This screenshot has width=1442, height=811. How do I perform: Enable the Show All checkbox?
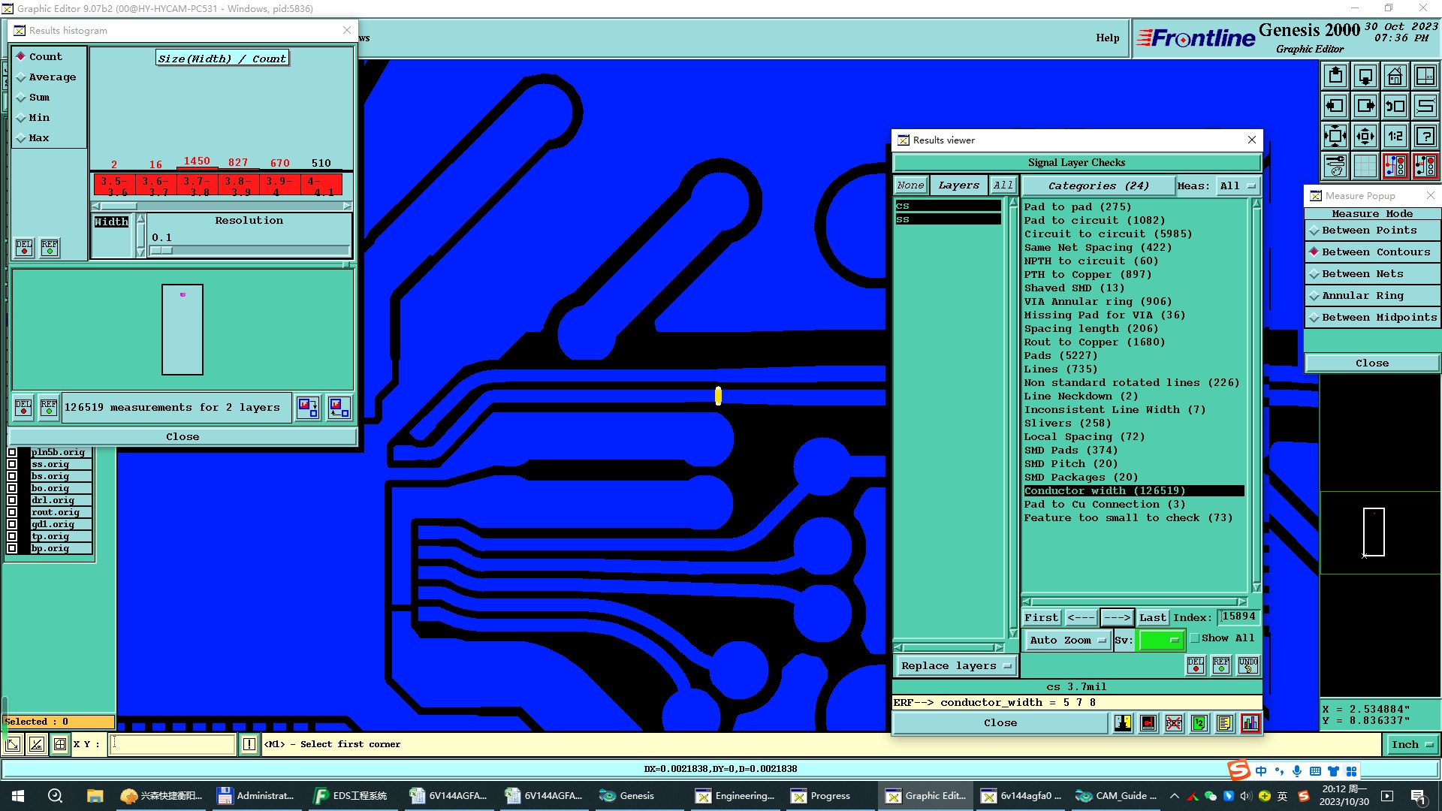click(1195, 638)
